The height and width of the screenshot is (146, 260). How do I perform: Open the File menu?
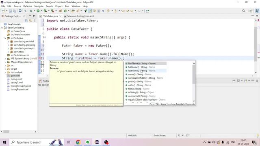(x=3, y=6)
